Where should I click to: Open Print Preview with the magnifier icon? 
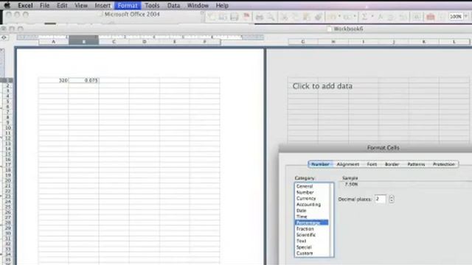tap(271, 17)
